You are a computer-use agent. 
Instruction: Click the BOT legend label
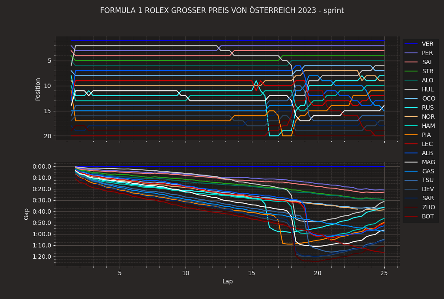(428, 216)
